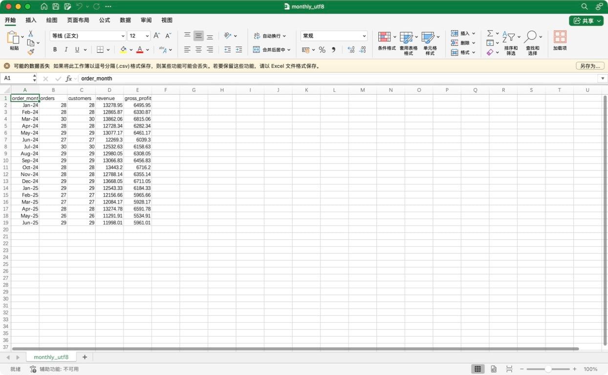Click the Borders grid icon
608x375 pixels.
click(100, 49)
